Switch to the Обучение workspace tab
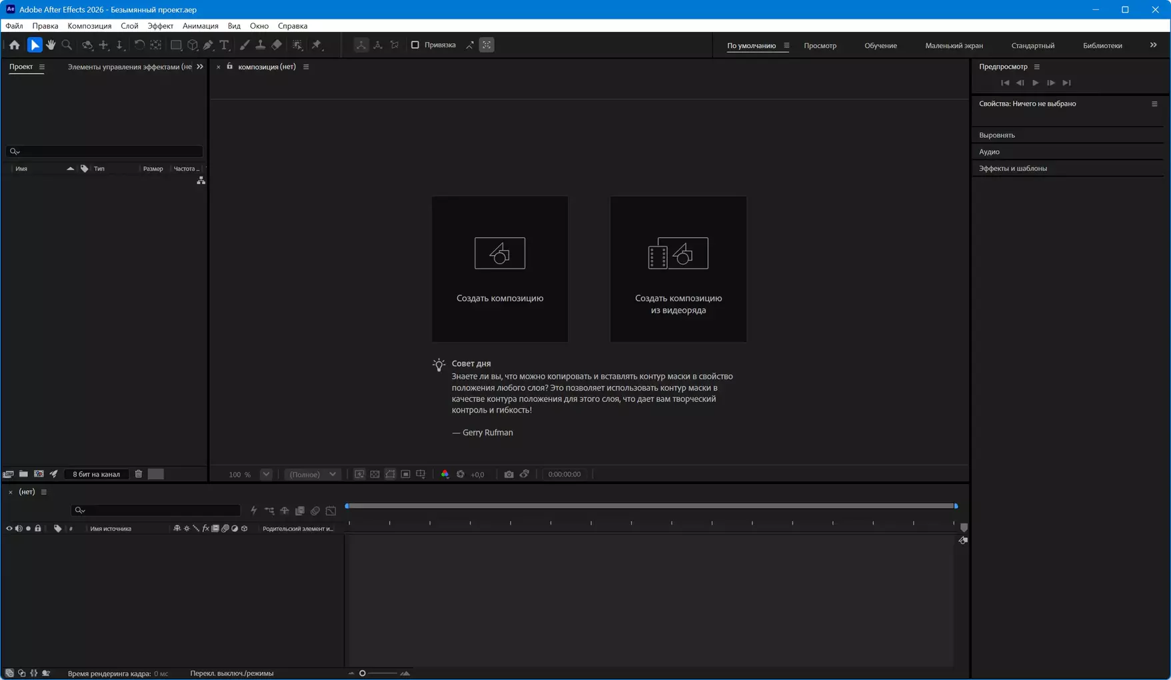 (x=880, y=45)
